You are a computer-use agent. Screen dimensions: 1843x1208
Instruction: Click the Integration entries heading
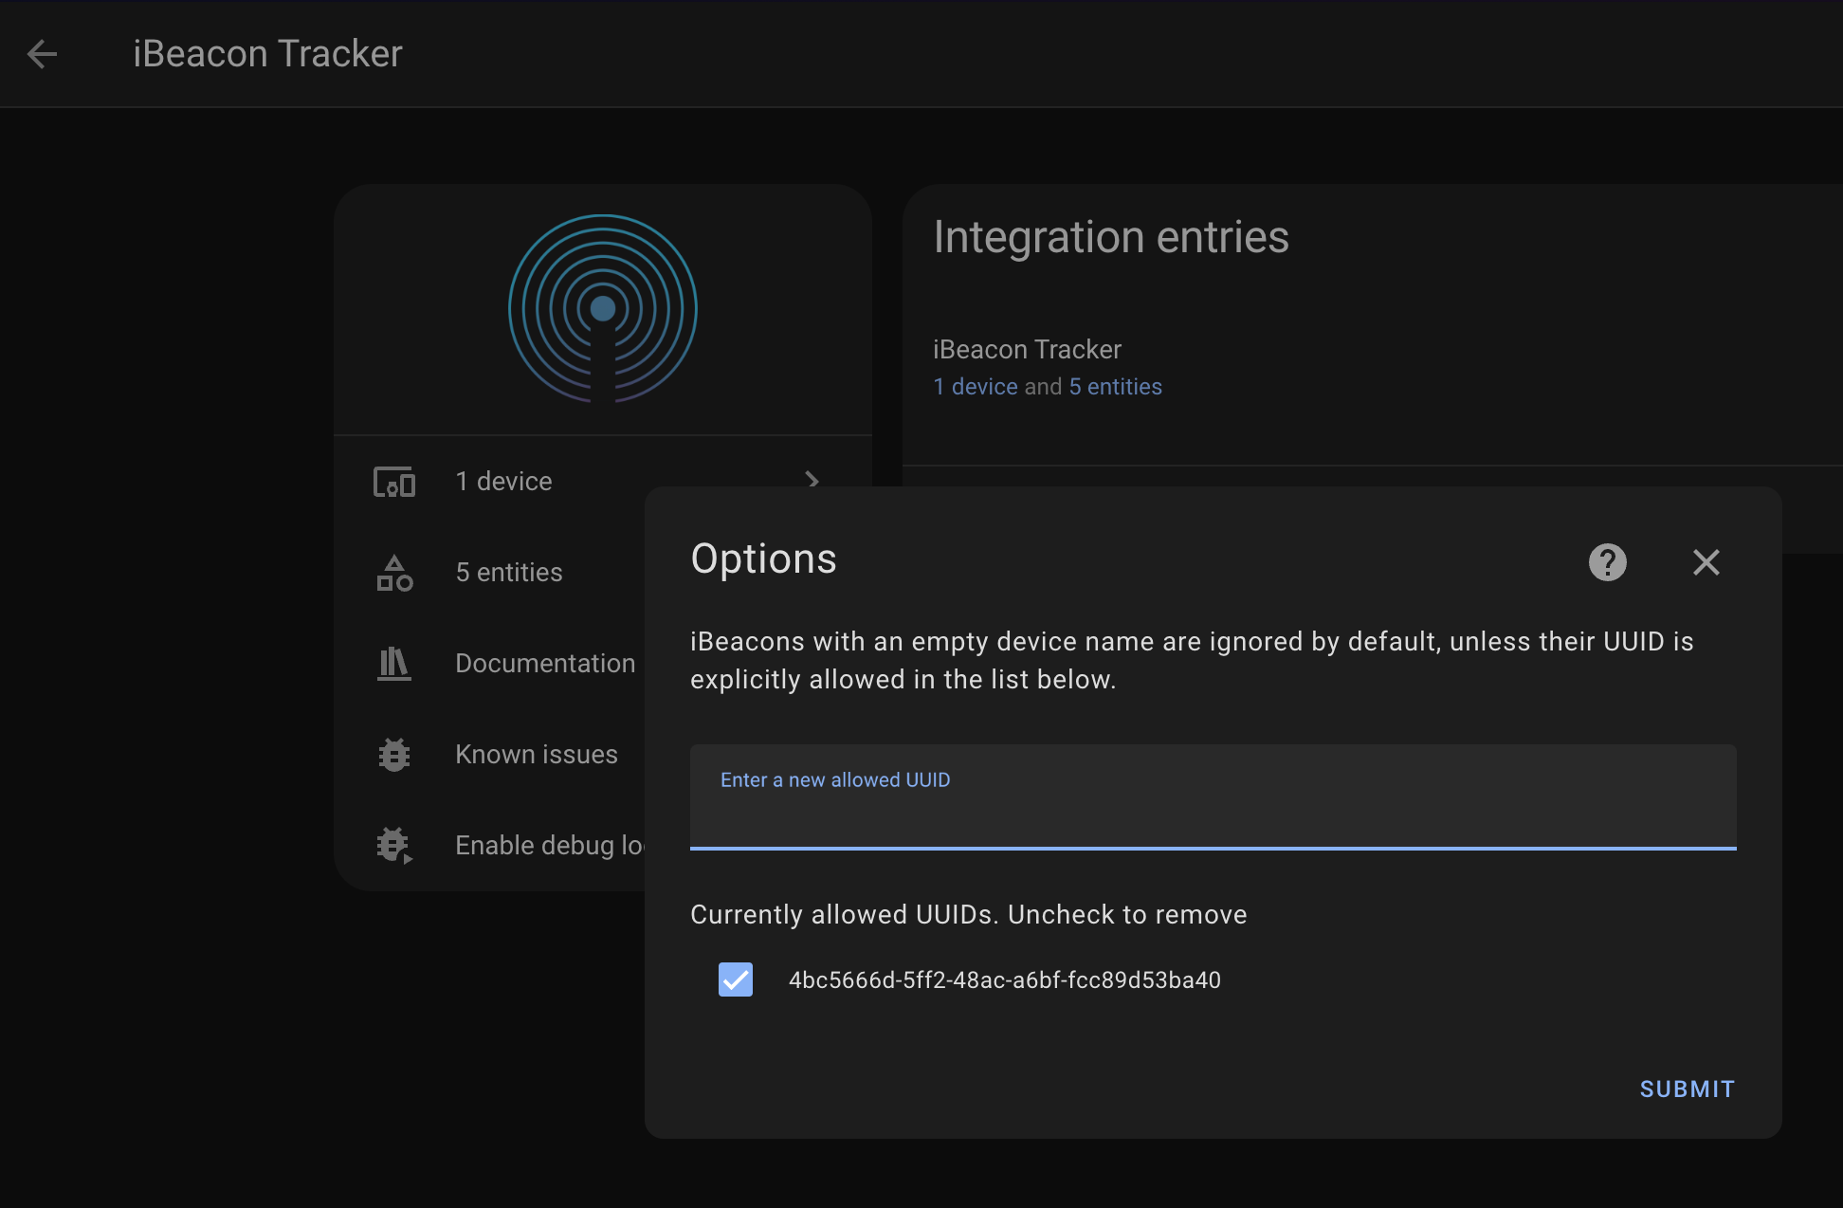click(1111, 237)
